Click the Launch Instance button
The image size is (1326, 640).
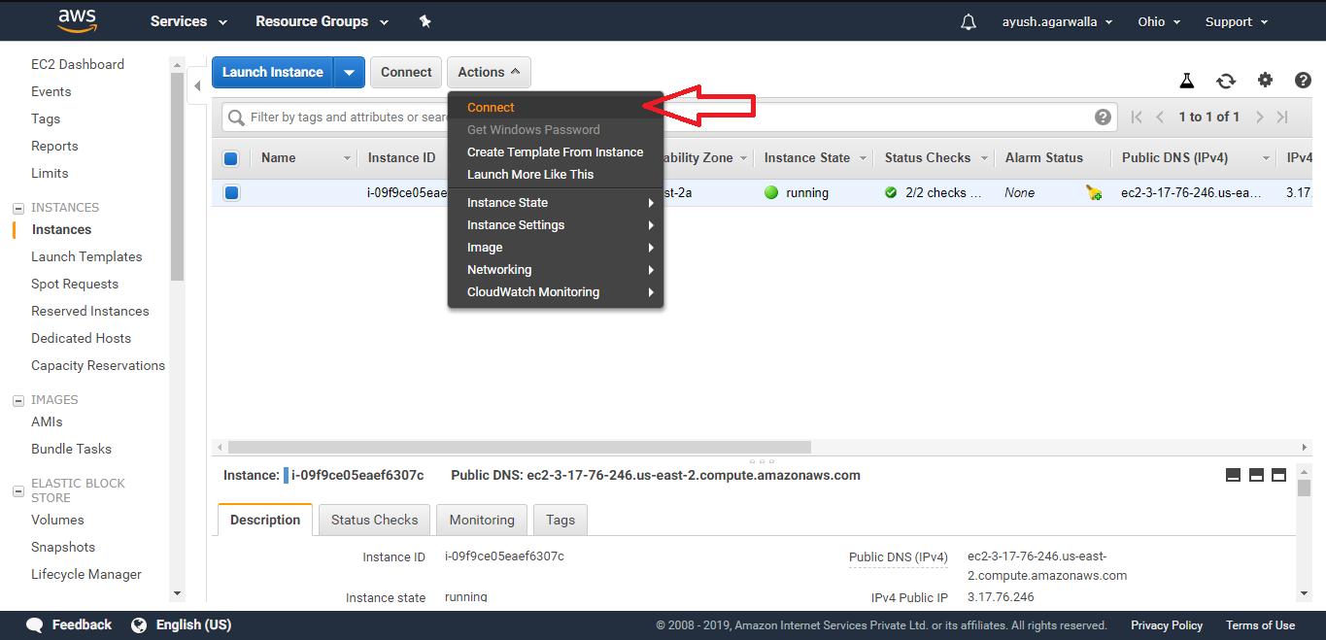coord(273,72)
